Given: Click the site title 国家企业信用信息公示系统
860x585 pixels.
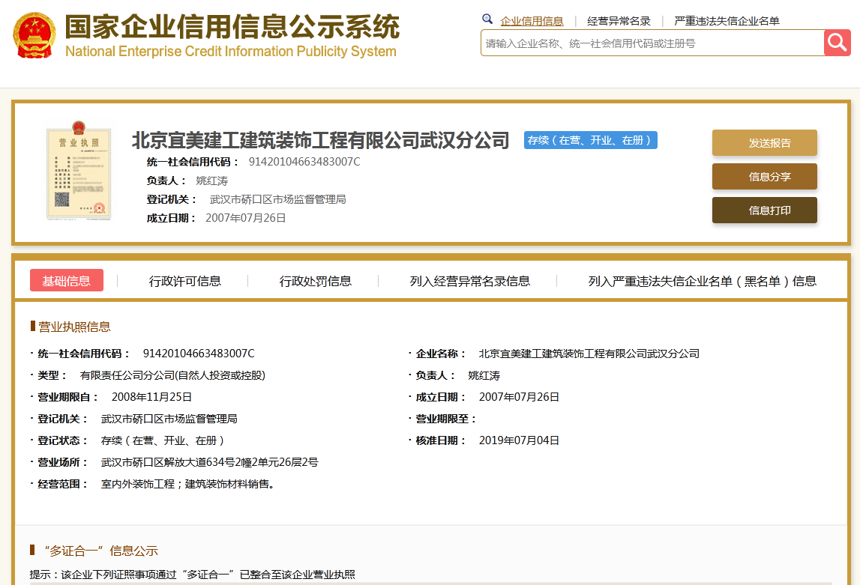Looking at the screenshot, I should [232, 27].
